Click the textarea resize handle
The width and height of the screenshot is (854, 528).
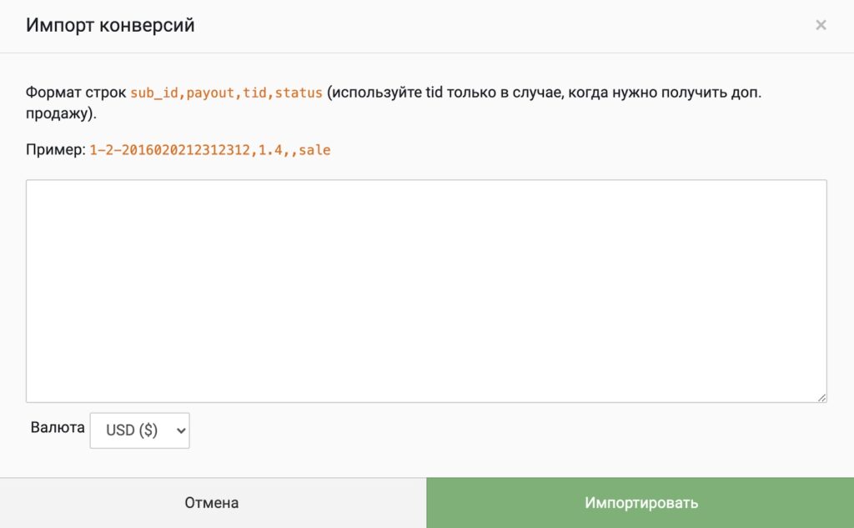pyautogui.click(x=821, y=398)
